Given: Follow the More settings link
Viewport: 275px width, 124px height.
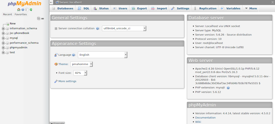Looking at the screenshot, I should pos(67,81).
